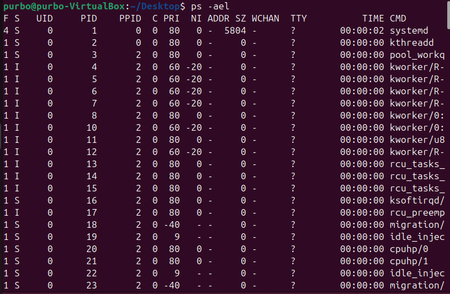Click nice value '-20' in PID 4 row
Screen dimensions: 450x294
point(194,67)
